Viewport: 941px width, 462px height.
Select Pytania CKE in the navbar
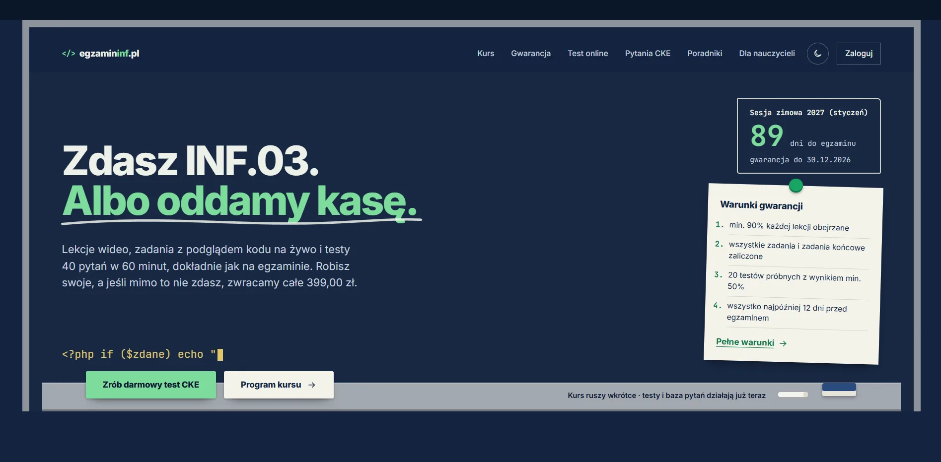coord(648,54)
